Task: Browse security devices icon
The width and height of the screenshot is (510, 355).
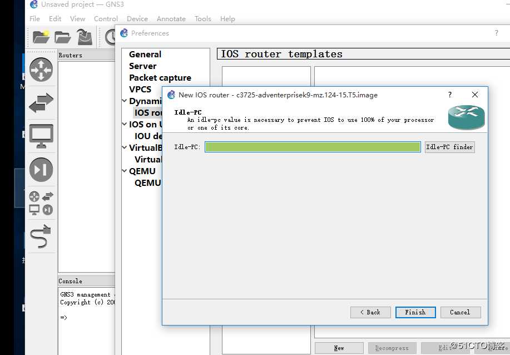Action: [x=41, y=170]
